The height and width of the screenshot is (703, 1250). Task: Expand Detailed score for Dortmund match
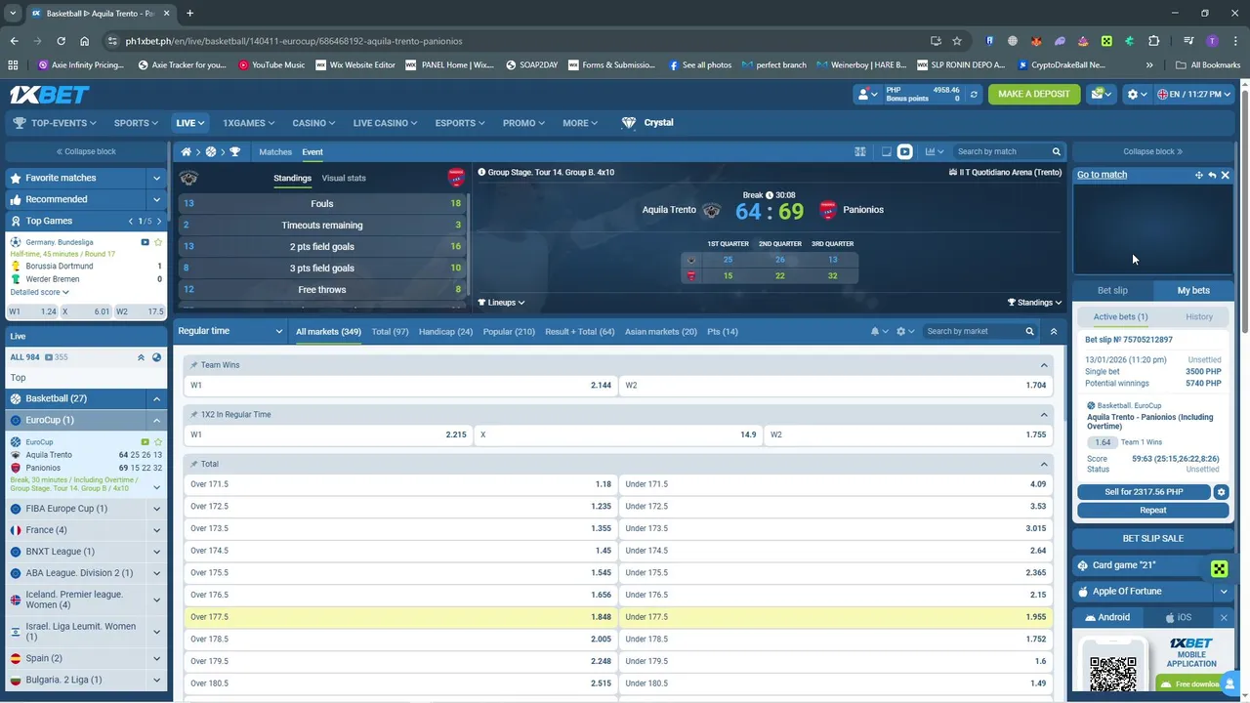[x=40, y=292]
